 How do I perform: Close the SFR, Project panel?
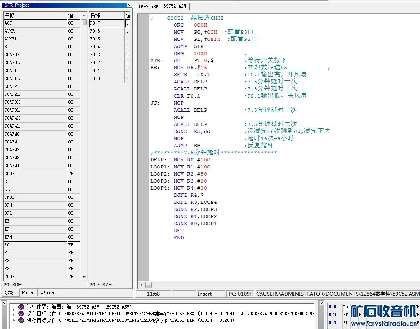click(129, 5)
